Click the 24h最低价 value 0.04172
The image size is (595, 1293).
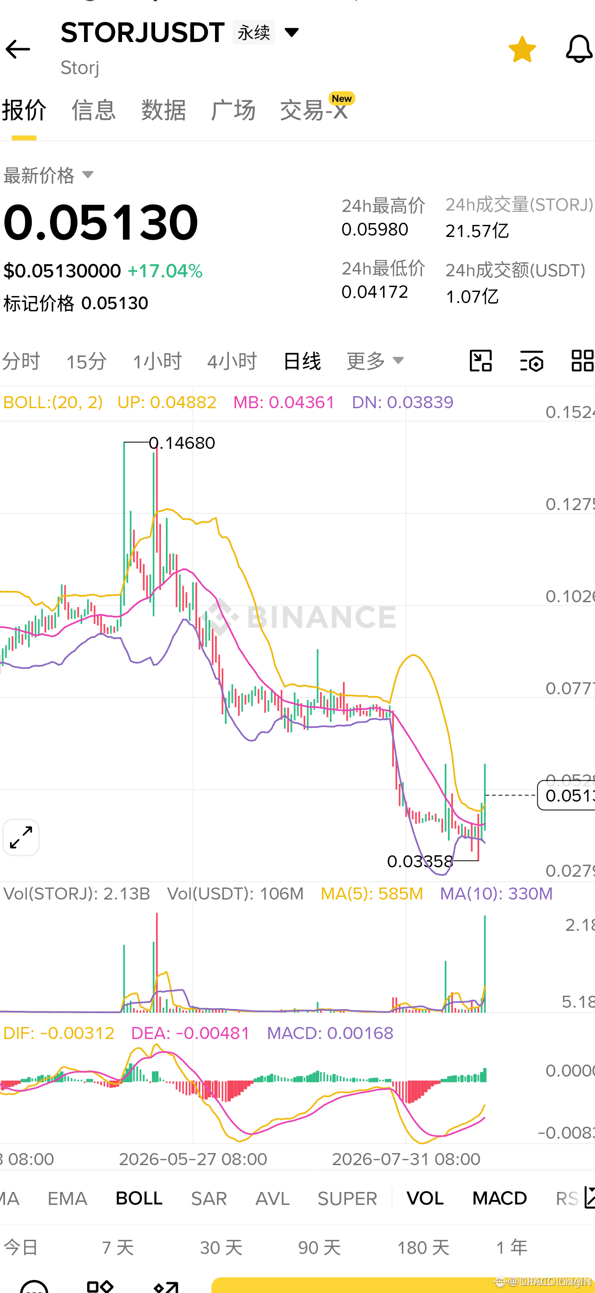pos(375,292)
